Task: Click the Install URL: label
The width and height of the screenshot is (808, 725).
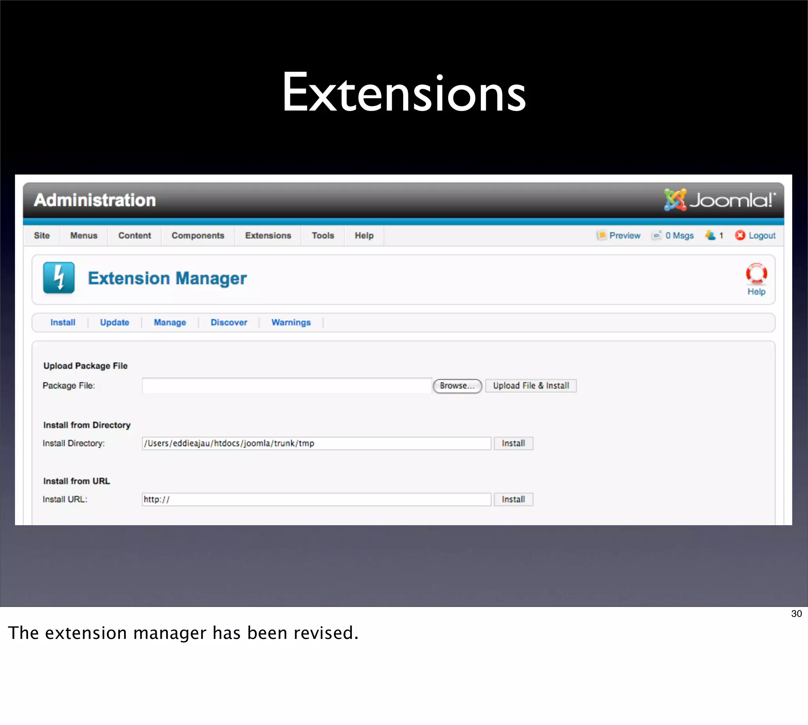Action: click(x=65, y=500)
